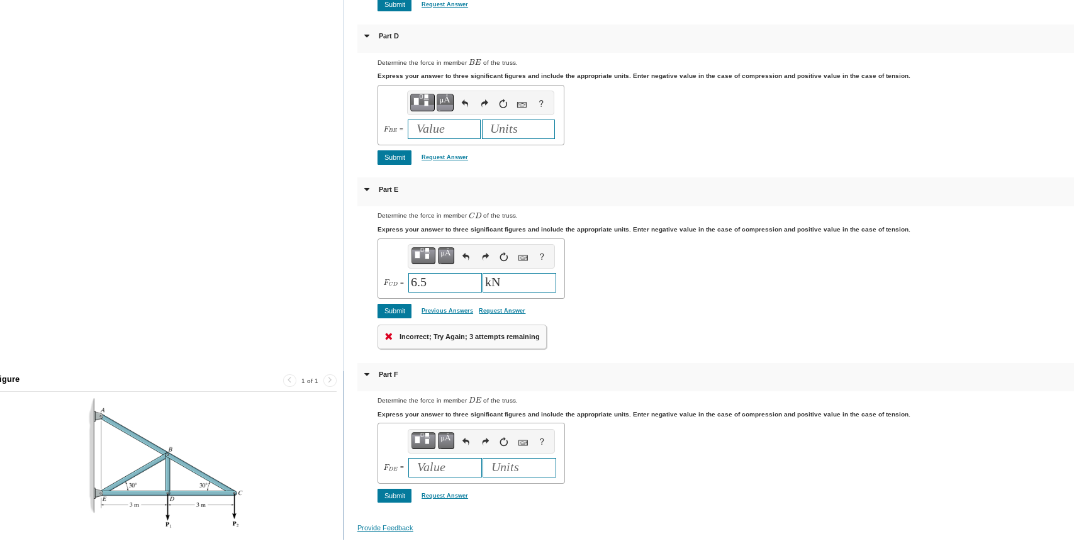Screen dimensions: 1074x541
Task: Collapse Part E section
Action: click(367, 189)
